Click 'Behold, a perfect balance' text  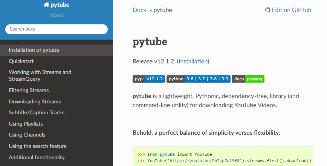pos(206,132)
